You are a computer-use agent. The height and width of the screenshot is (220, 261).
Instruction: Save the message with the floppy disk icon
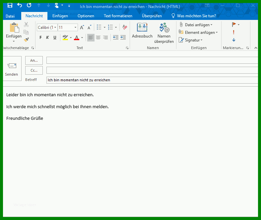[x=10, y=5]
